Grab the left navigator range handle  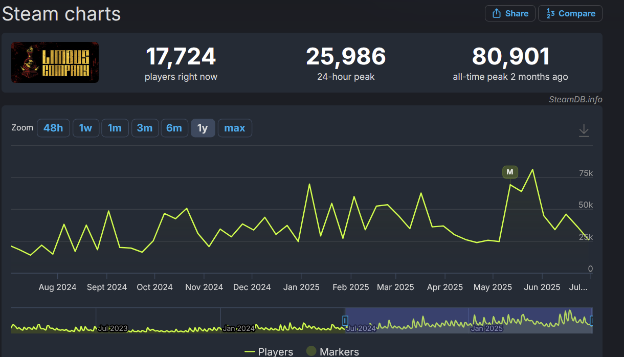345,321
